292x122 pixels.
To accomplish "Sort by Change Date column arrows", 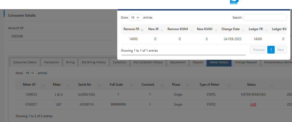I will pyautogui.click(x=243, y=30).
